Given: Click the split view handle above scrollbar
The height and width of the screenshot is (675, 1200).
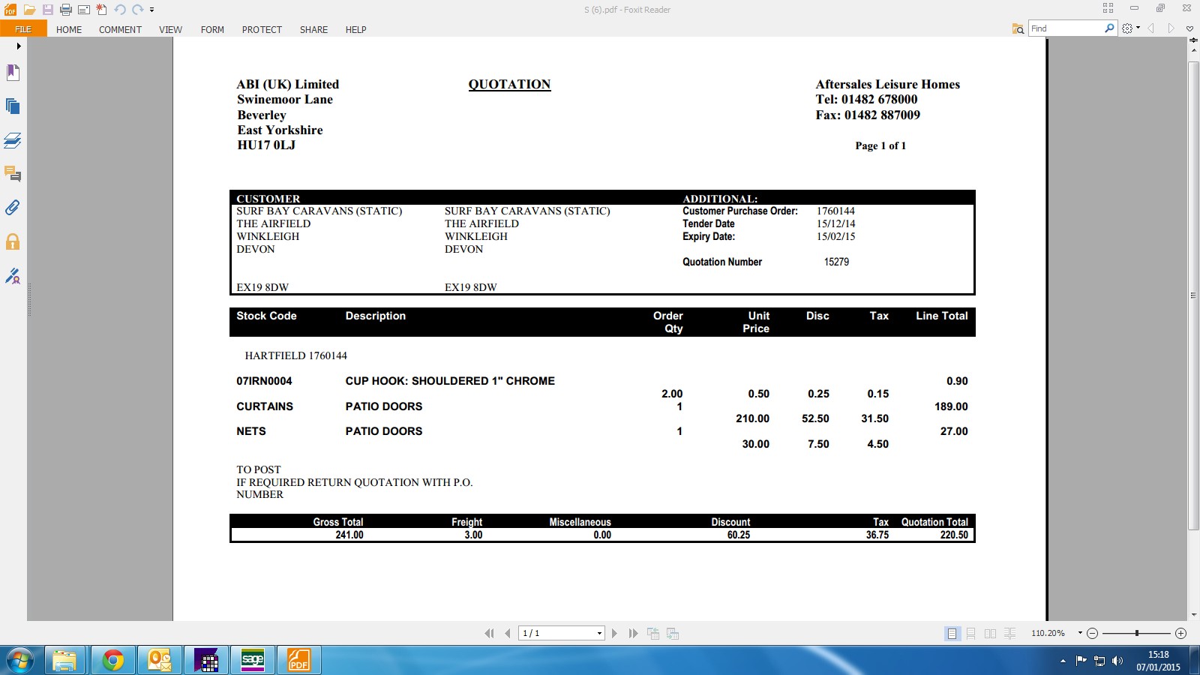Looking at the screenshot, I should click(x=1193, y=40).
